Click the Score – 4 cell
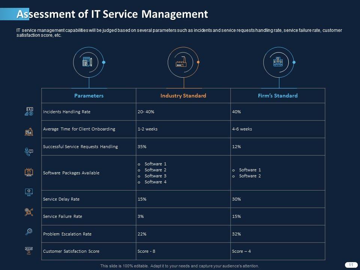 coord(278,251)
